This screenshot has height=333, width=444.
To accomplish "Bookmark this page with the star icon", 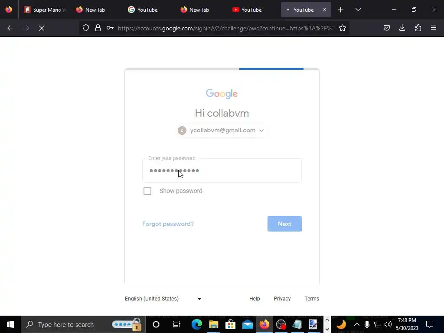I will (x=343, y=28).
